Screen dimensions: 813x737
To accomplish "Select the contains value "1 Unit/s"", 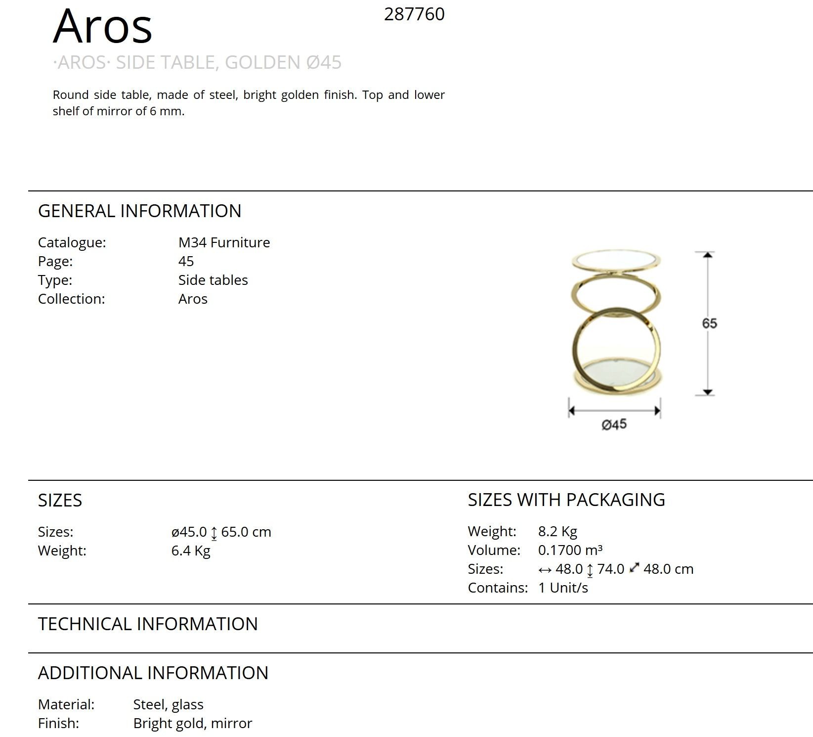I will [x=563, y=588].
